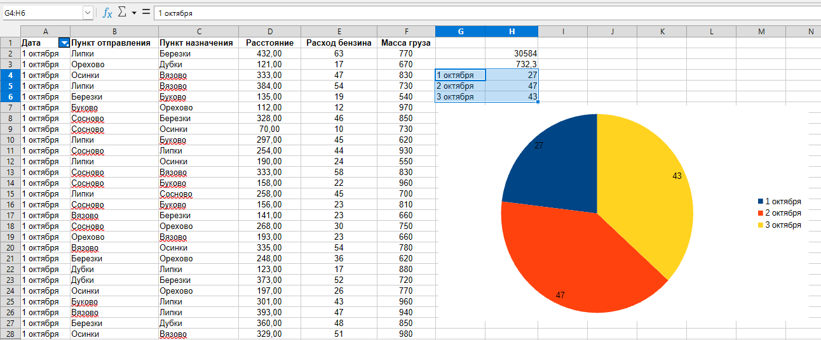Click the Sum (Σ) icon
The width and height of the screenshot is (821, 340).
tap(123, 13)
